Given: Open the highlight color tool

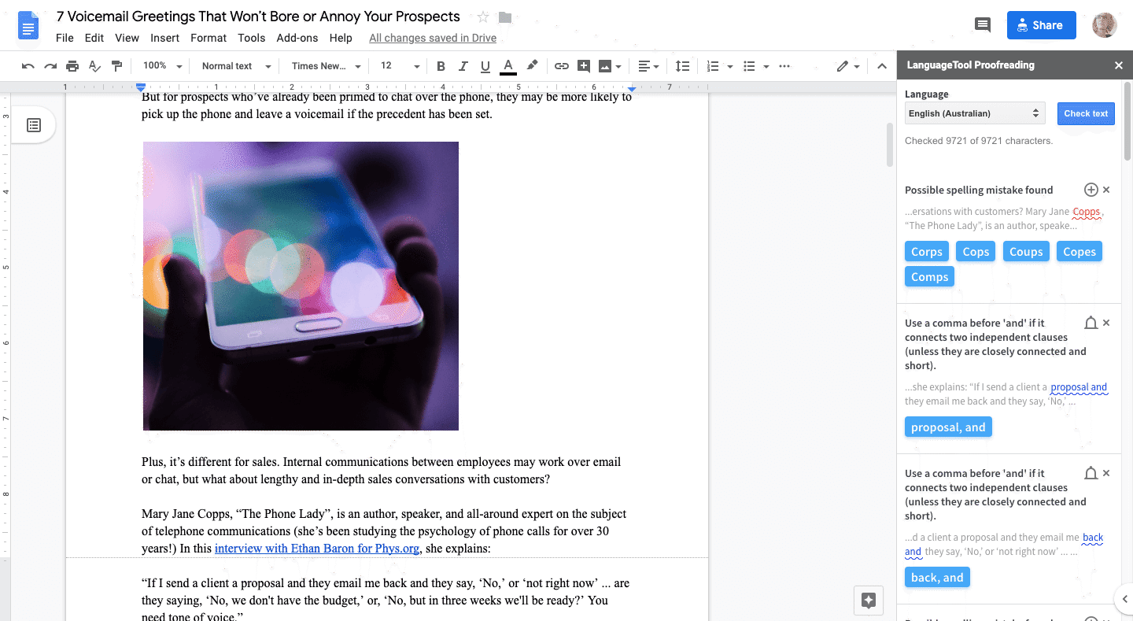Looking at the screenshot, I should [x=532, y=66].
